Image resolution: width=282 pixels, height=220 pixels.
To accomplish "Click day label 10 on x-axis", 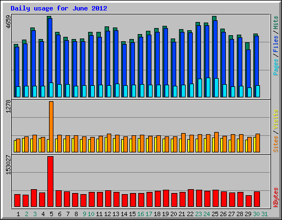I will [x=91, y=214].
